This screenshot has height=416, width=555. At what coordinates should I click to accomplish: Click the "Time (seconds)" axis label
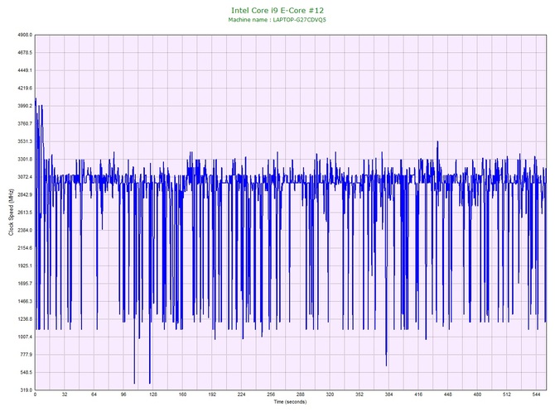click(x=290, y=402)
